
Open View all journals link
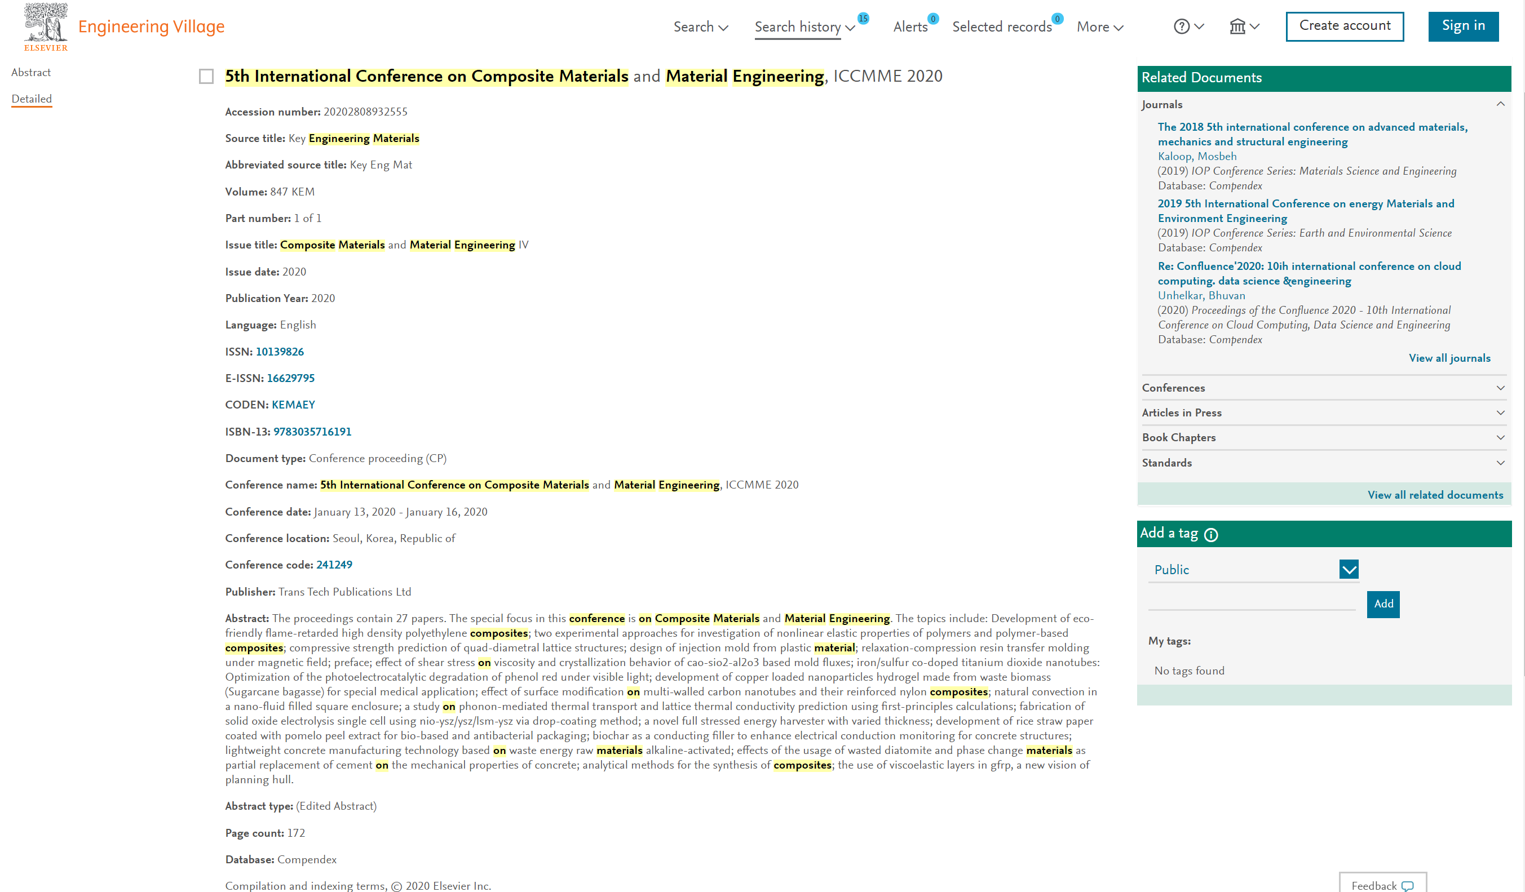point(1449,358)
